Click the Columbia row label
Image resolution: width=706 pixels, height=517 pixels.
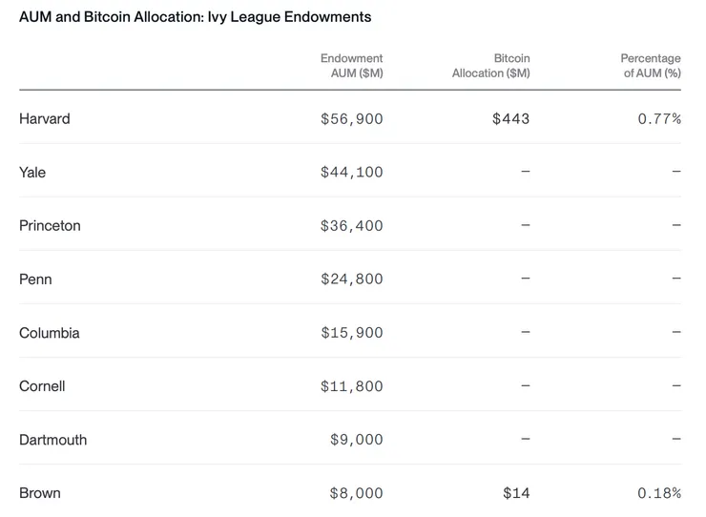50,333
